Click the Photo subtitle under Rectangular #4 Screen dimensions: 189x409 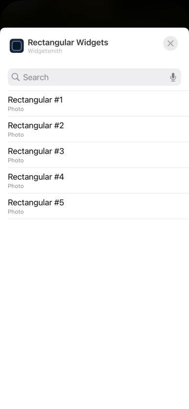click(16, 186)
